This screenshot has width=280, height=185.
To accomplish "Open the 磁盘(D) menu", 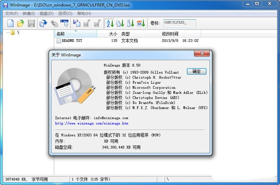I will coord(46,14).
